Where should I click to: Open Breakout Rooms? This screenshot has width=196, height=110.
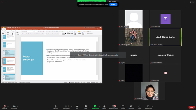(x=114, y=107)
